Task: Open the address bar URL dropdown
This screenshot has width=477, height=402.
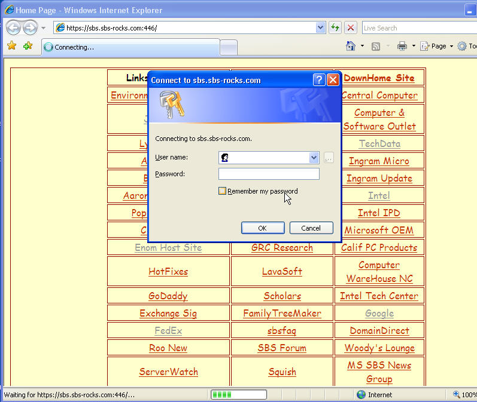Action: pyautogui.click(x=320, y=27)
